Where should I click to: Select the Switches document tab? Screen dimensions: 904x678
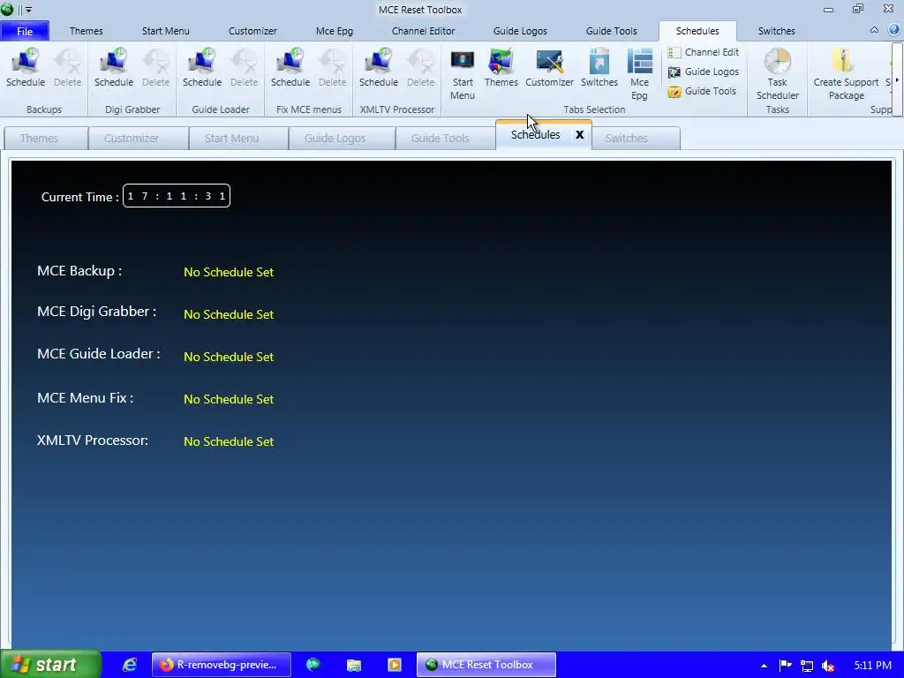click(636, 139)
